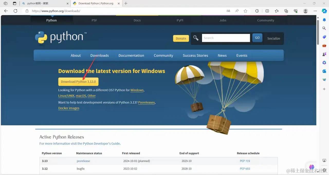This screenshot has height=175, width=329.
Task: Click the GO search button
Action: click(x=257, y=38)
